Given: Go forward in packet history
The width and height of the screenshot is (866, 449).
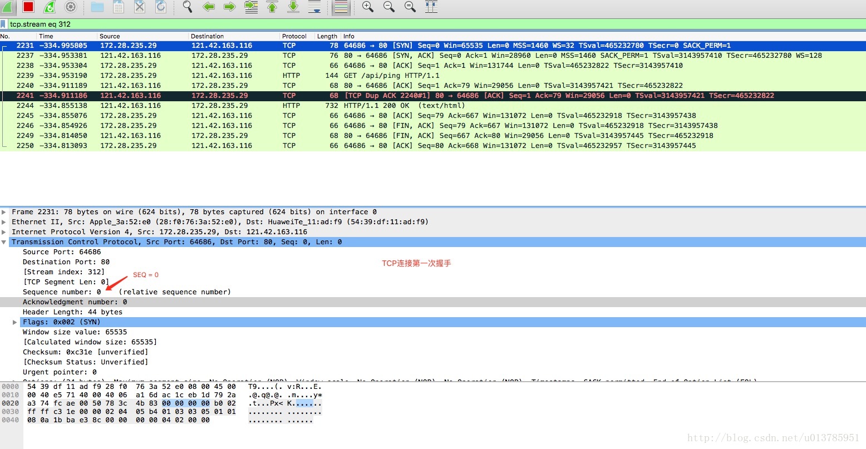Looking at the screenshot, I should pyautogui.click(x=230, y=7).
